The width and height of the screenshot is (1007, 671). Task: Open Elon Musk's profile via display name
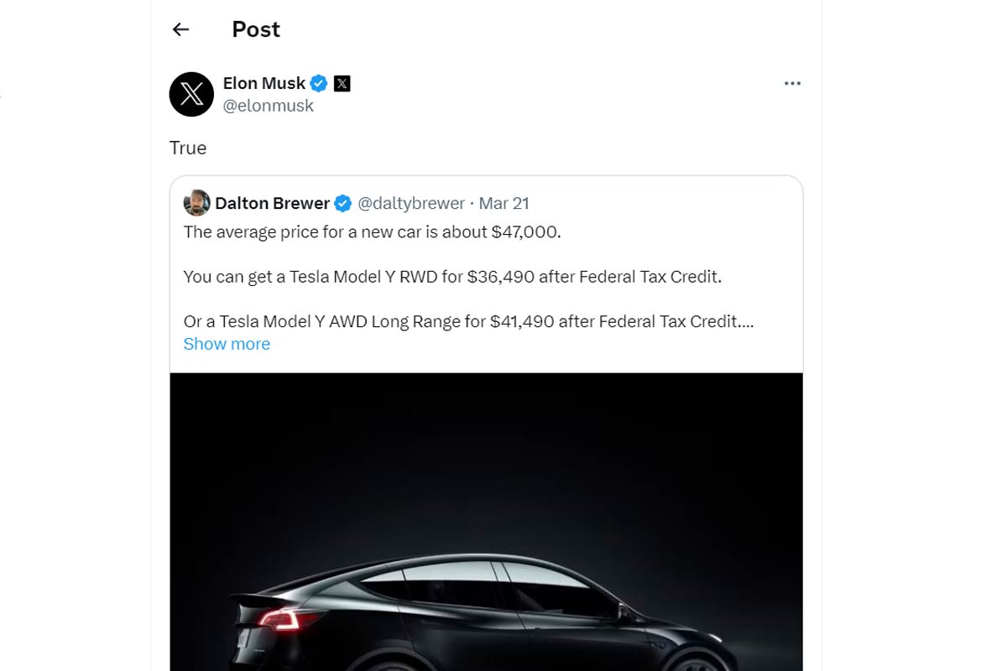(x=263, y=83)
